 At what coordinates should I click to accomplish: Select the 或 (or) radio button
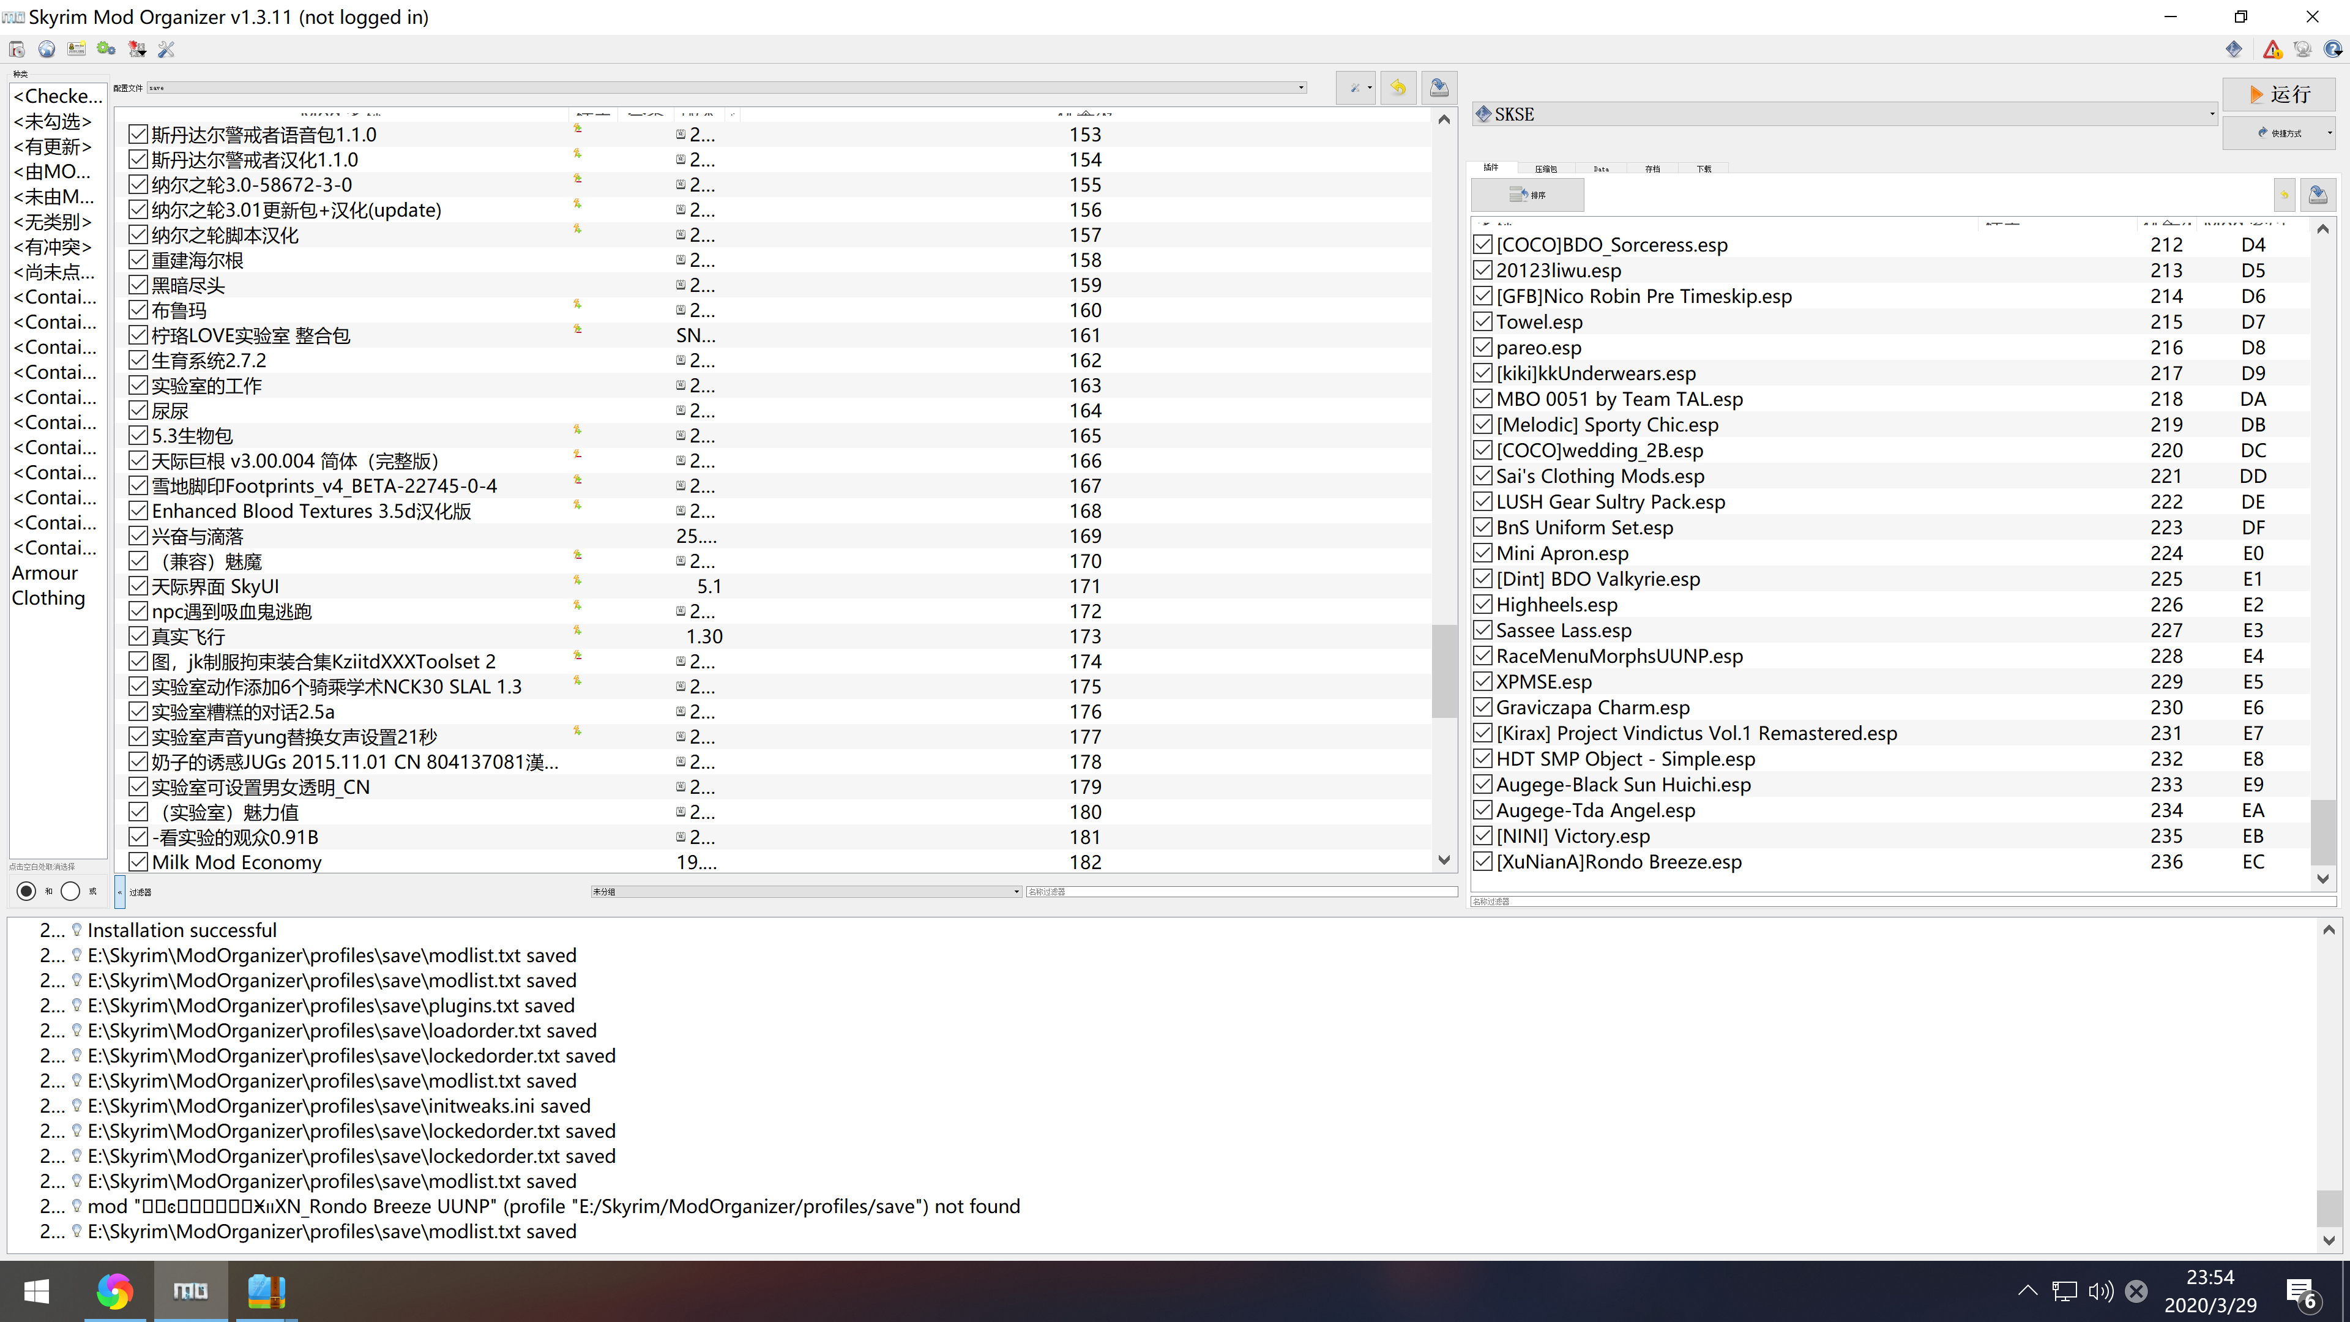tap(70, 891)
